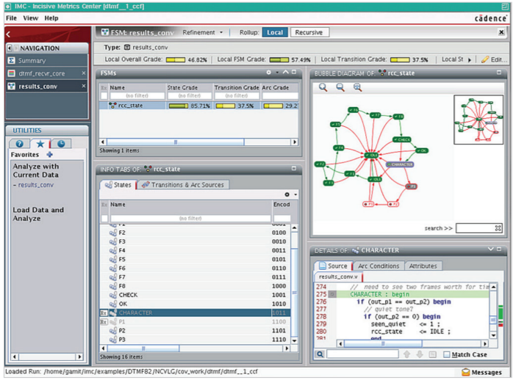The width and height of the screenshot is (513, 380).
Task: Close the results_conv navigation entry
Action: [84, 86]
